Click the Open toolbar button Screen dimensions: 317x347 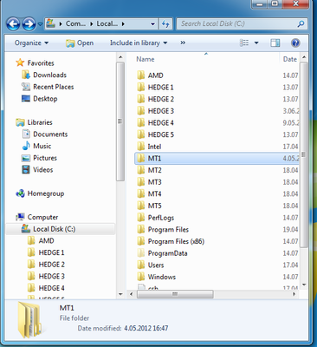pos(80,43)
